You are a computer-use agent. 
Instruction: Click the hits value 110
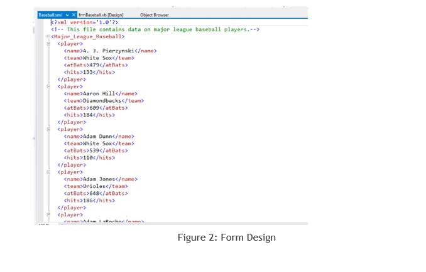[x=88, y=158]
